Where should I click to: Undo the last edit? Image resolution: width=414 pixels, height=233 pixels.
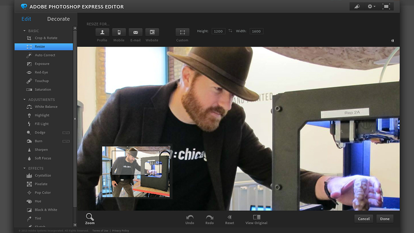click(189, 220)
